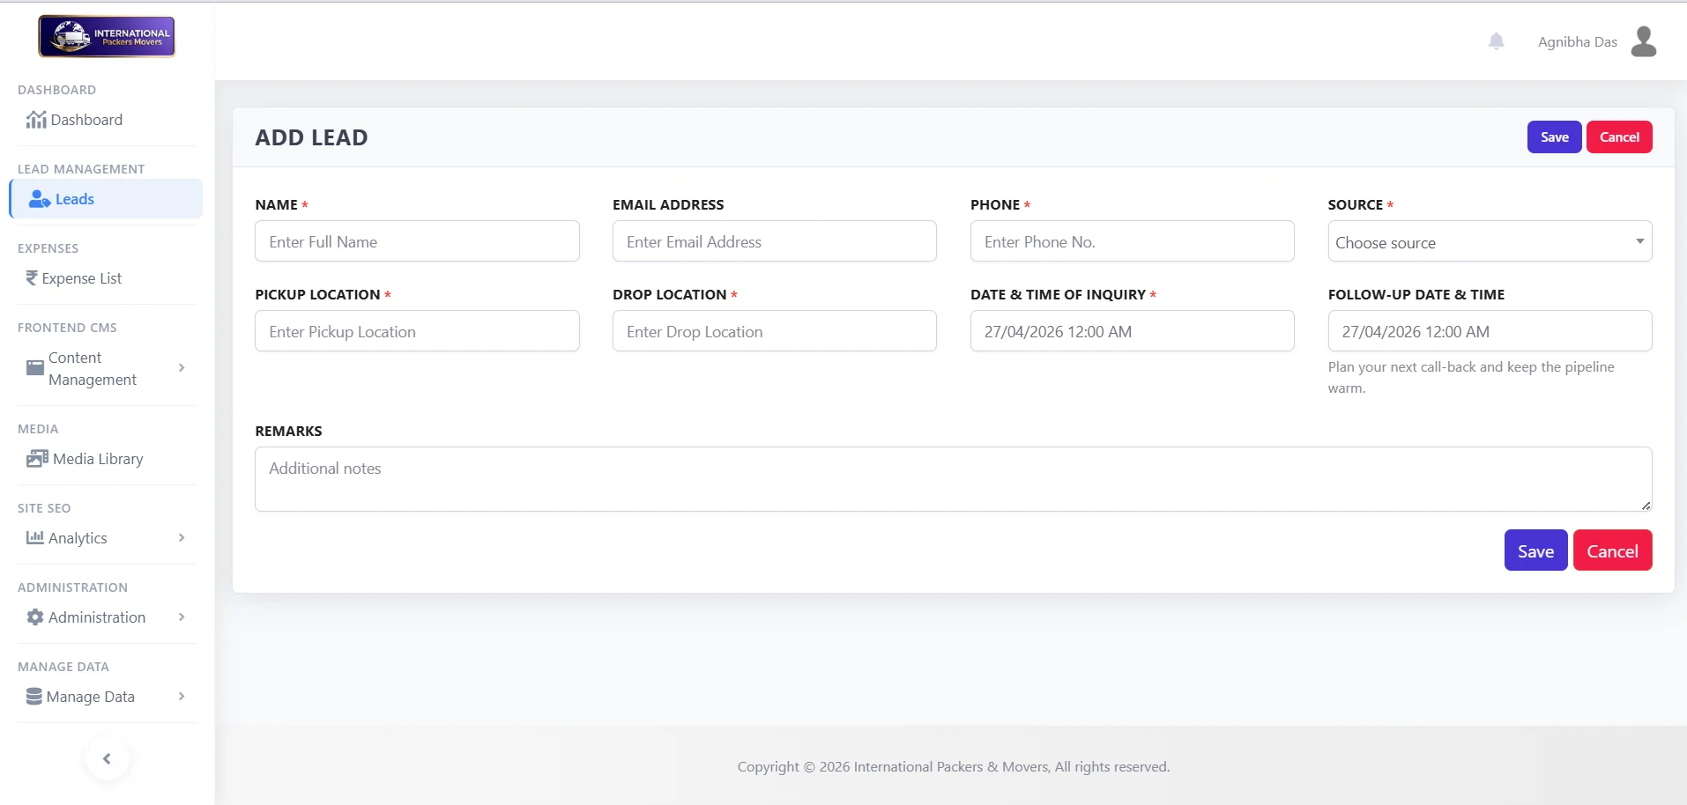Screen dimensions: 1687x805
Task: Click the Manage Data database icon
Action: (x=34, y=697)
